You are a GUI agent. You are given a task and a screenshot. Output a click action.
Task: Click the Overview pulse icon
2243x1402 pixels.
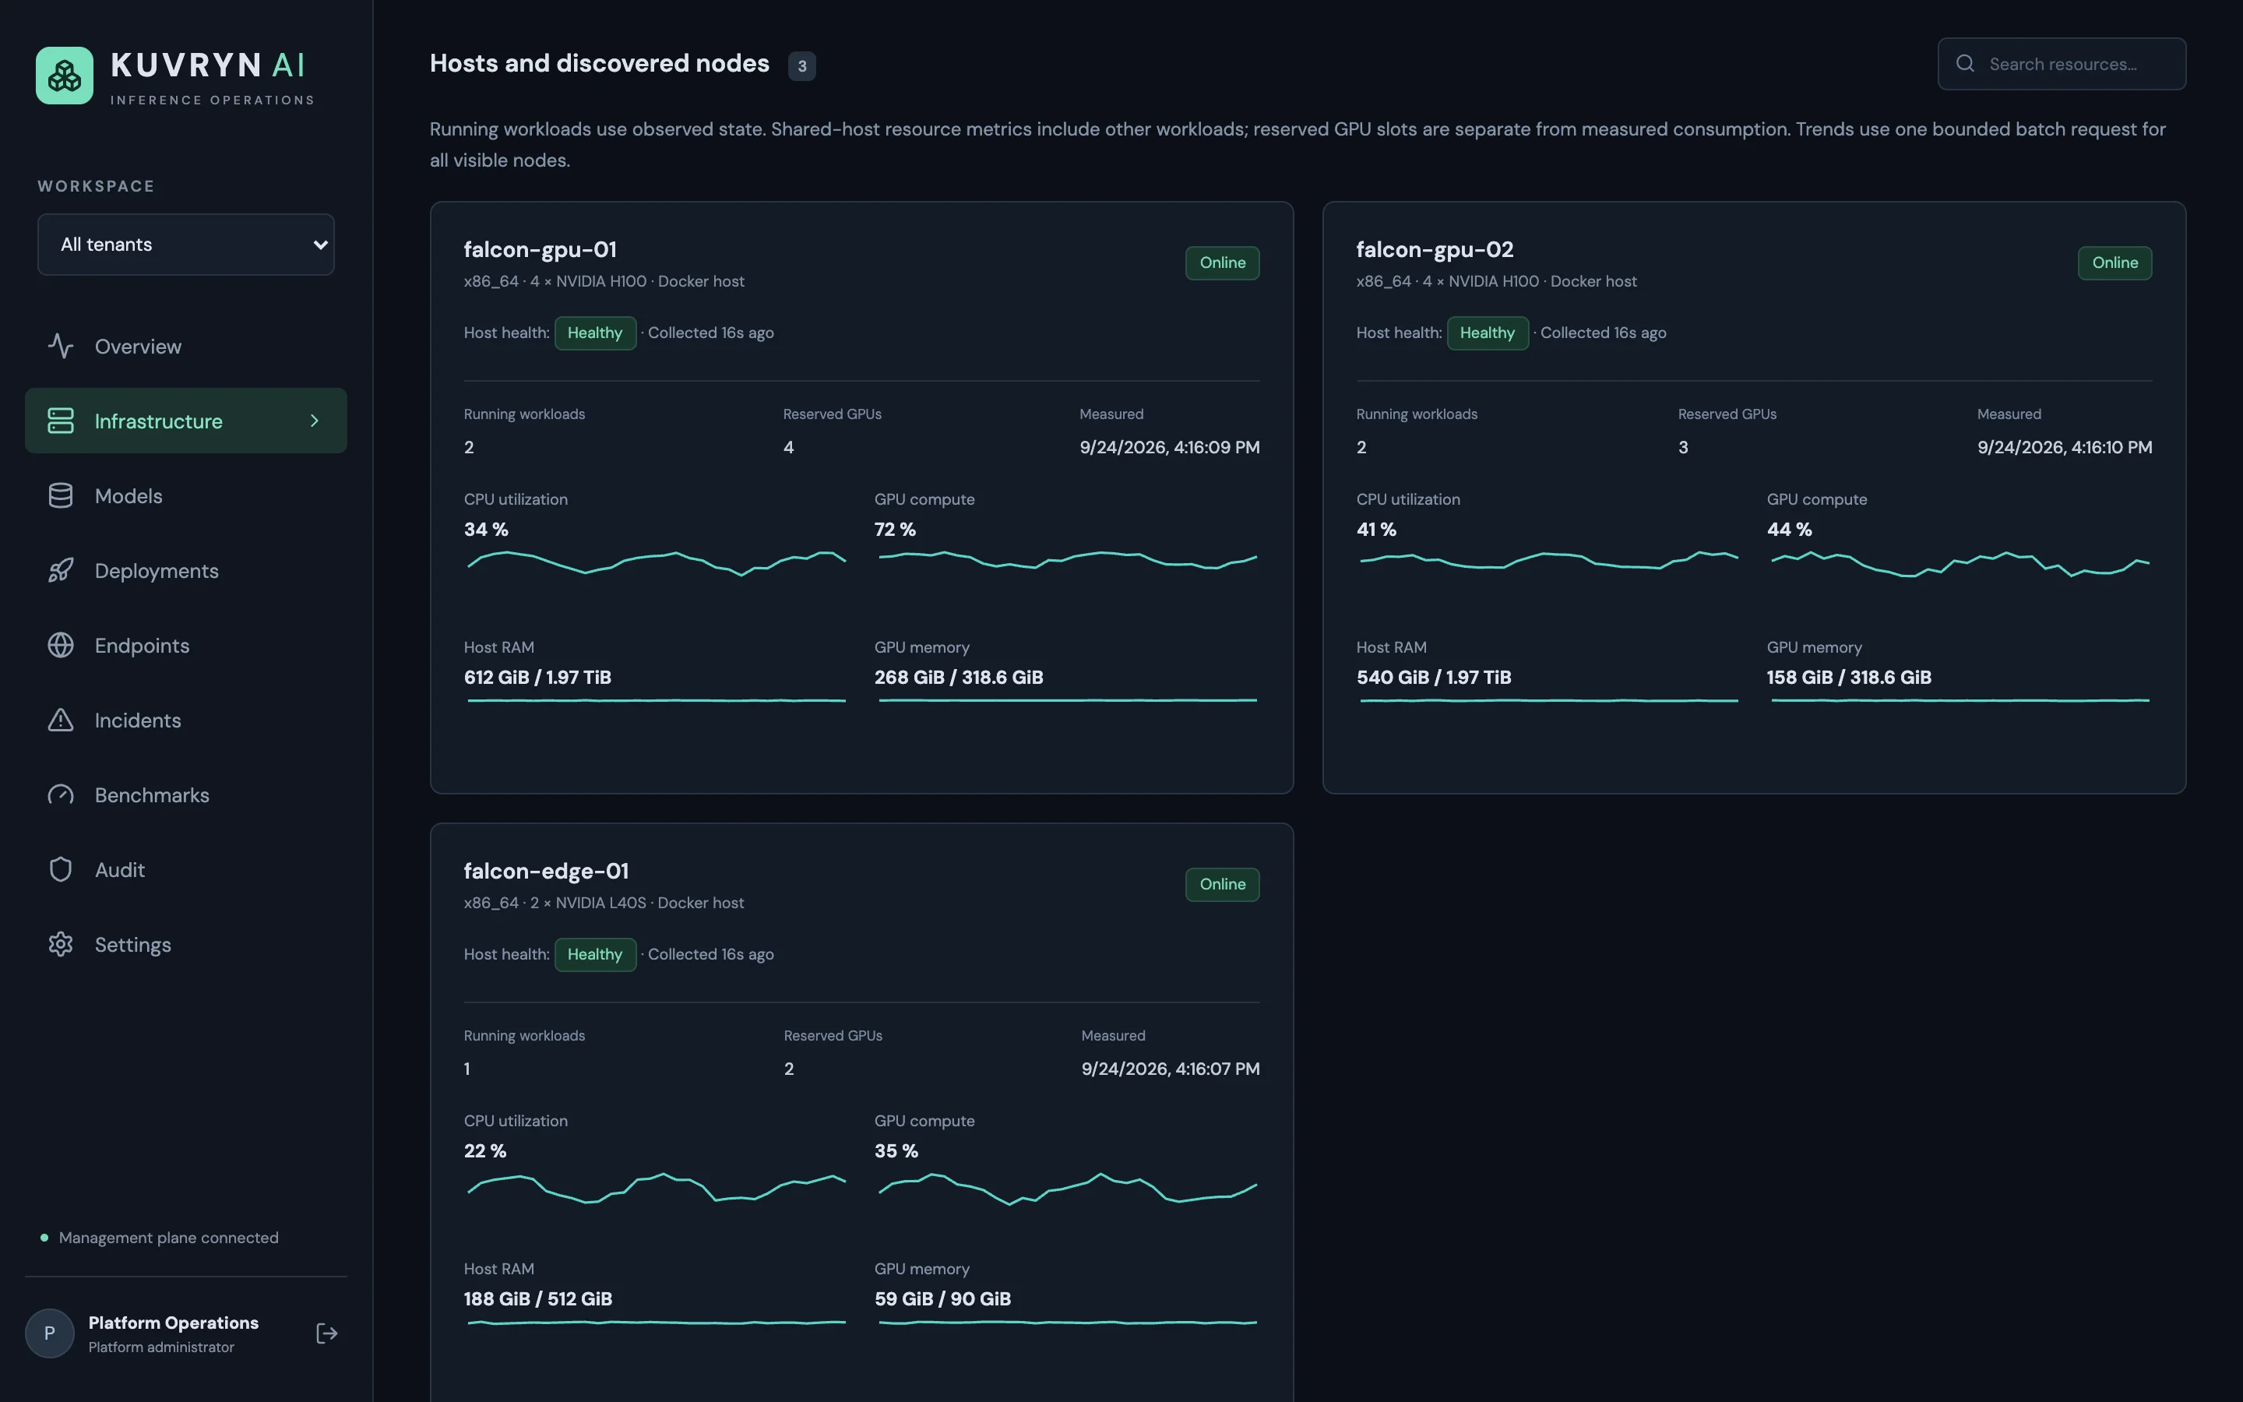click(x=60, y=346)
